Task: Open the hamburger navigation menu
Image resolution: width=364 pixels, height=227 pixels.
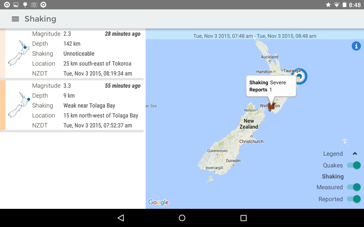Action: coord(15,19)
